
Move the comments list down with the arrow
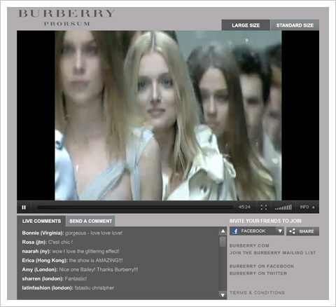coord(223,295)
